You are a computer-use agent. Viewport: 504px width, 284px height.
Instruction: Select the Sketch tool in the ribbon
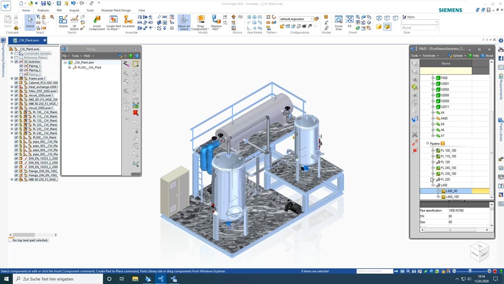[63, 22]
